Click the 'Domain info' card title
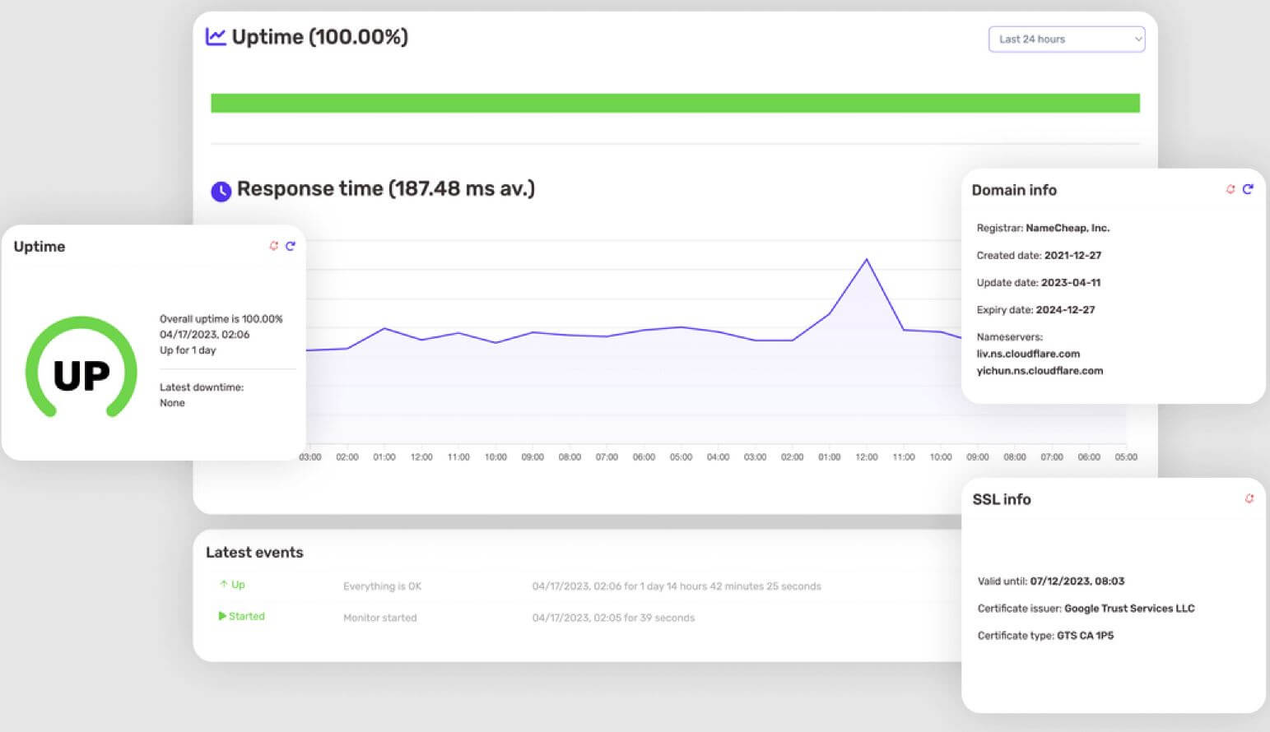This screenshot has width=1270, height=732. [1014, 190]
